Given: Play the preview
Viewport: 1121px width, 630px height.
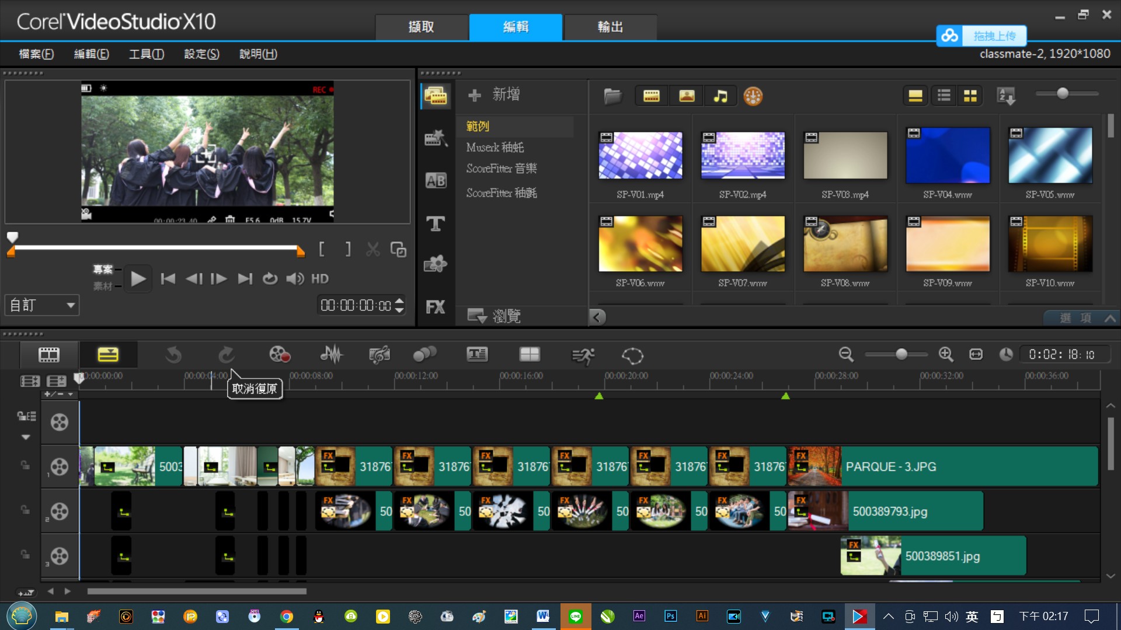Looking at the screenshot, I should 138,279.
